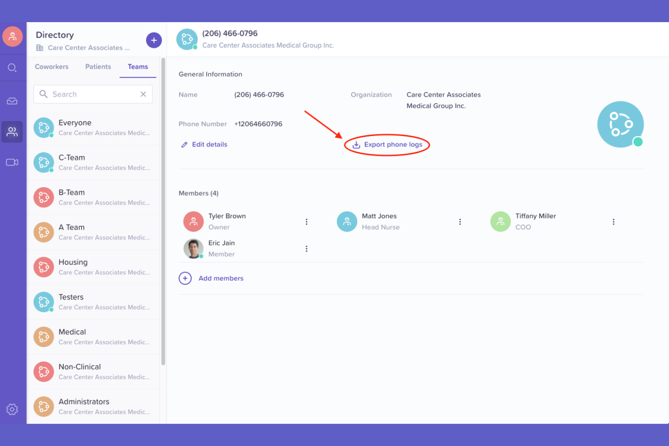Click Edit details link

tap(209, 145)
